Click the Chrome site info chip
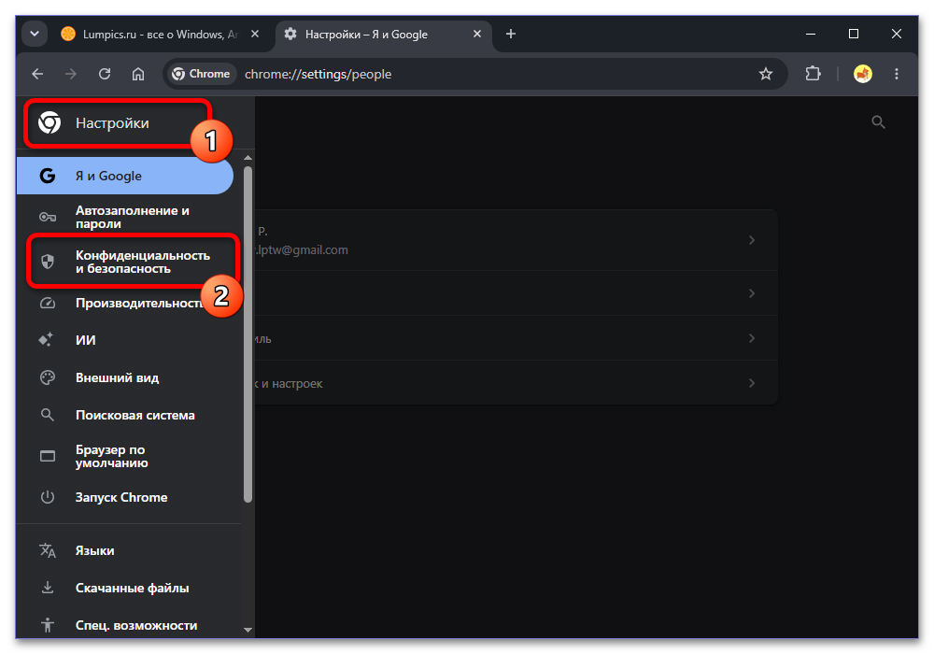This screenshot has width=934, height=654. (x=202, y=74)
